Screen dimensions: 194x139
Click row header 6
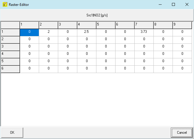(x=10, y=69)
